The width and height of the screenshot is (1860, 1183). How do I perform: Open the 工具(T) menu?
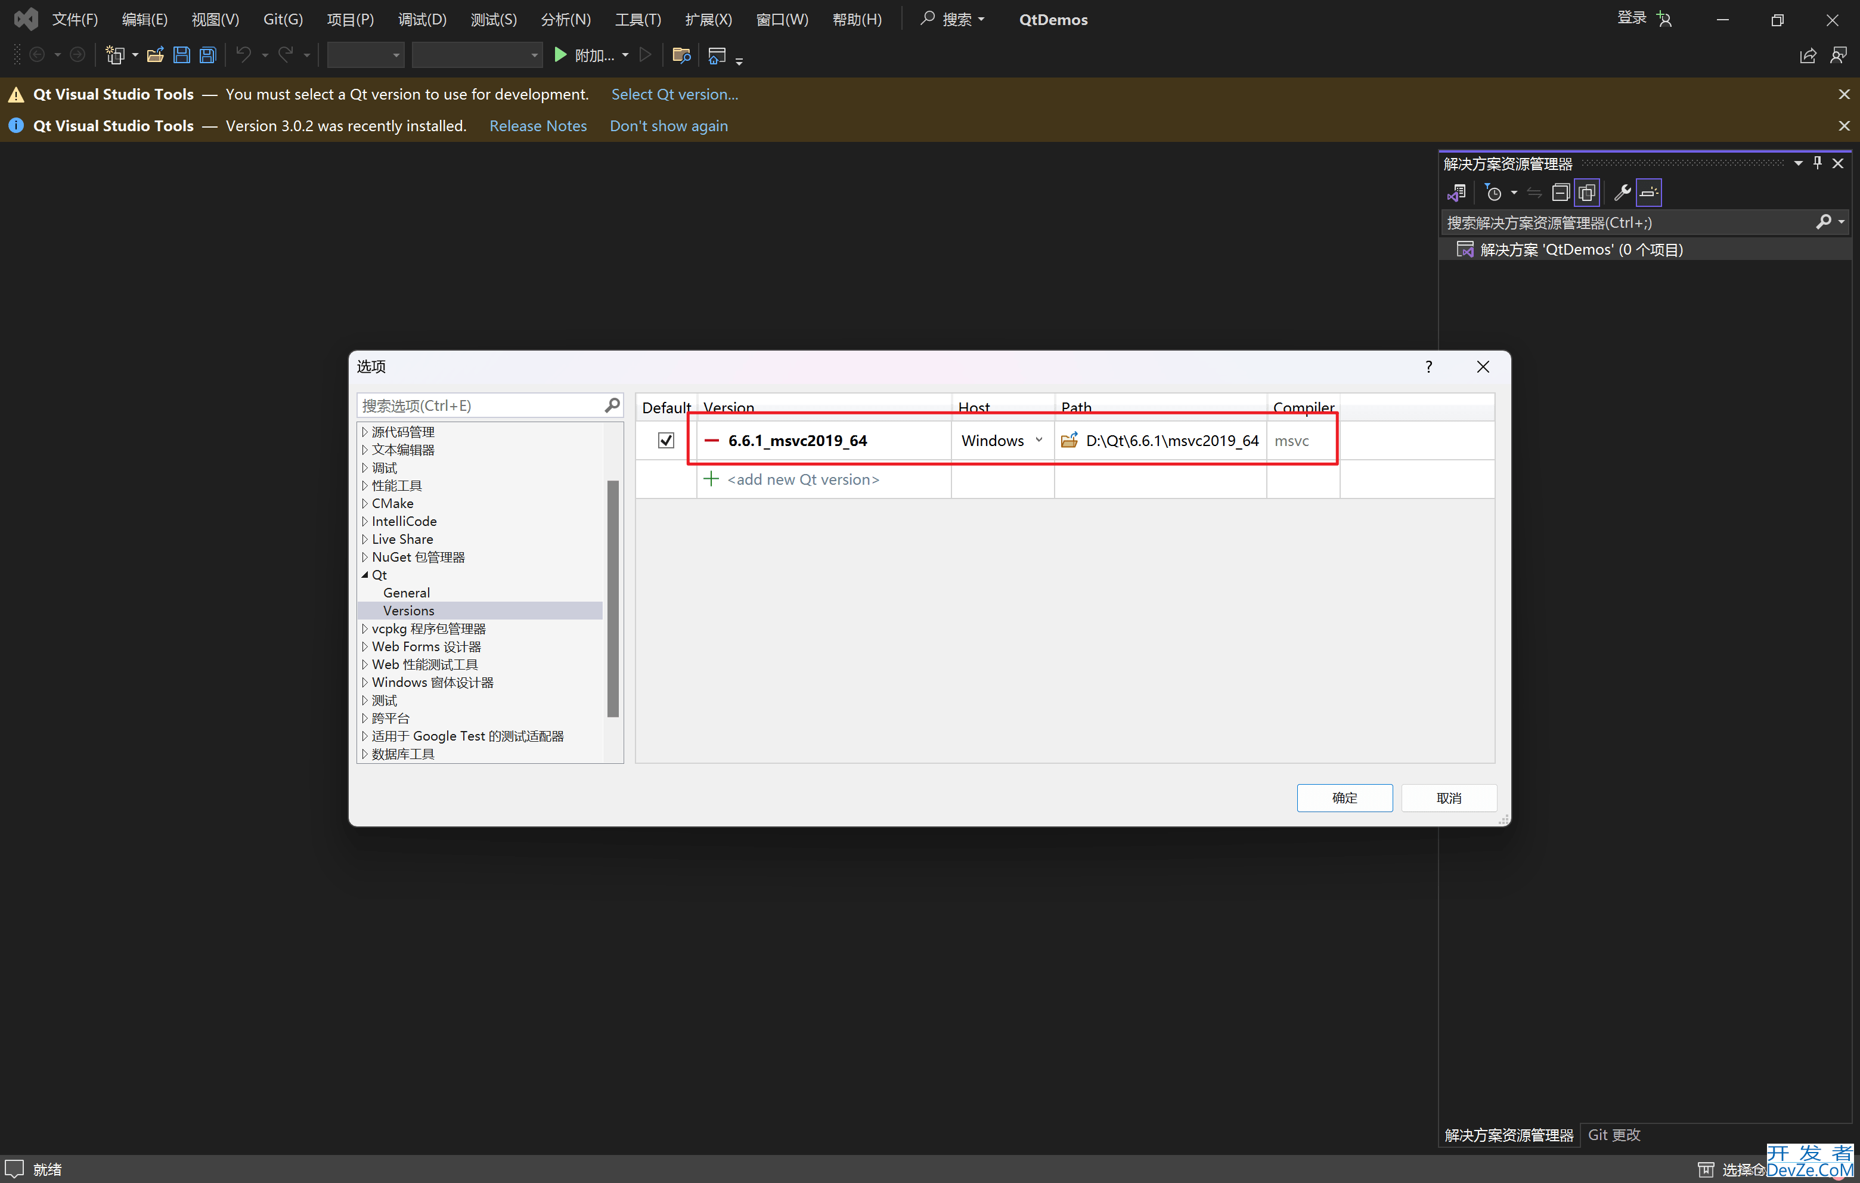(638, 19)
